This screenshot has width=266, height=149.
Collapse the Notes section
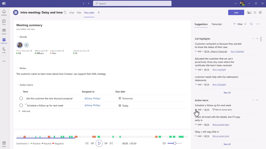coord(18,68)
